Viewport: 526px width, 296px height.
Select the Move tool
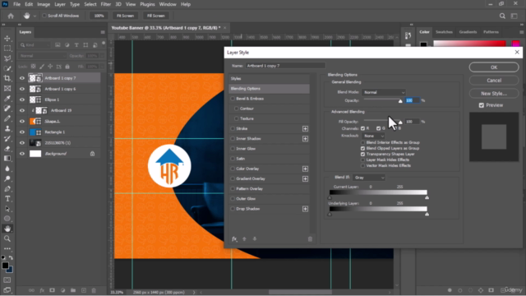(x=7, y=39)
